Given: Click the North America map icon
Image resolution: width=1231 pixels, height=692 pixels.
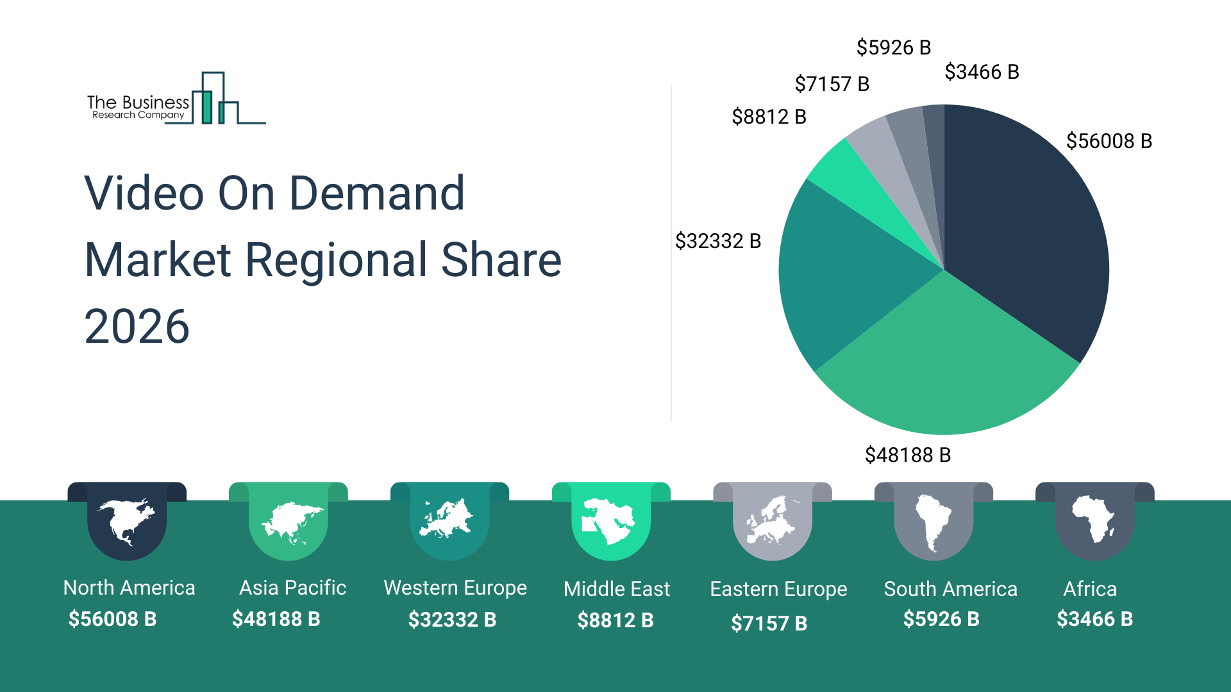Looking at the screenshot, I should [x=126, y=522].
